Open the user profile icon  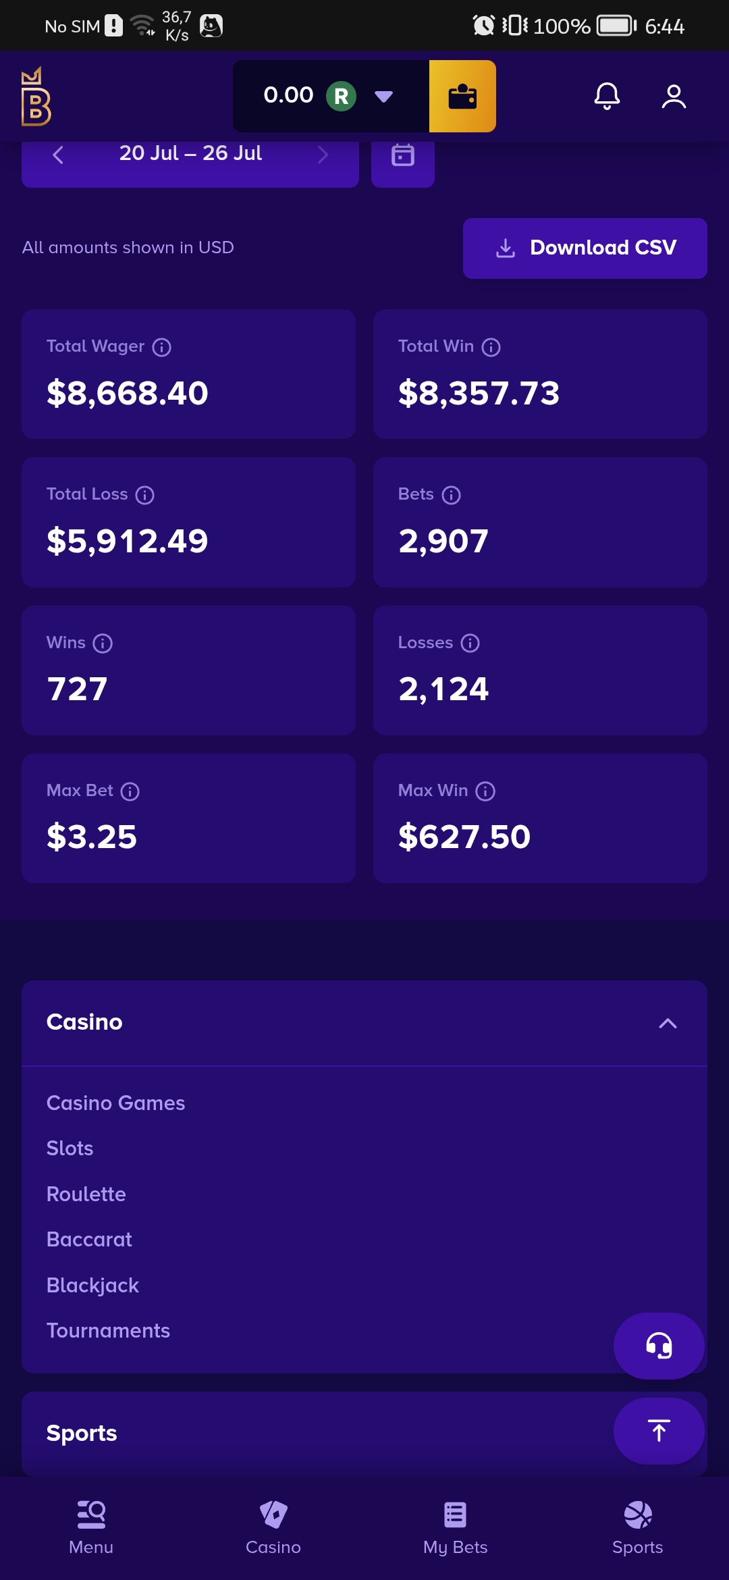click(674, 96)
